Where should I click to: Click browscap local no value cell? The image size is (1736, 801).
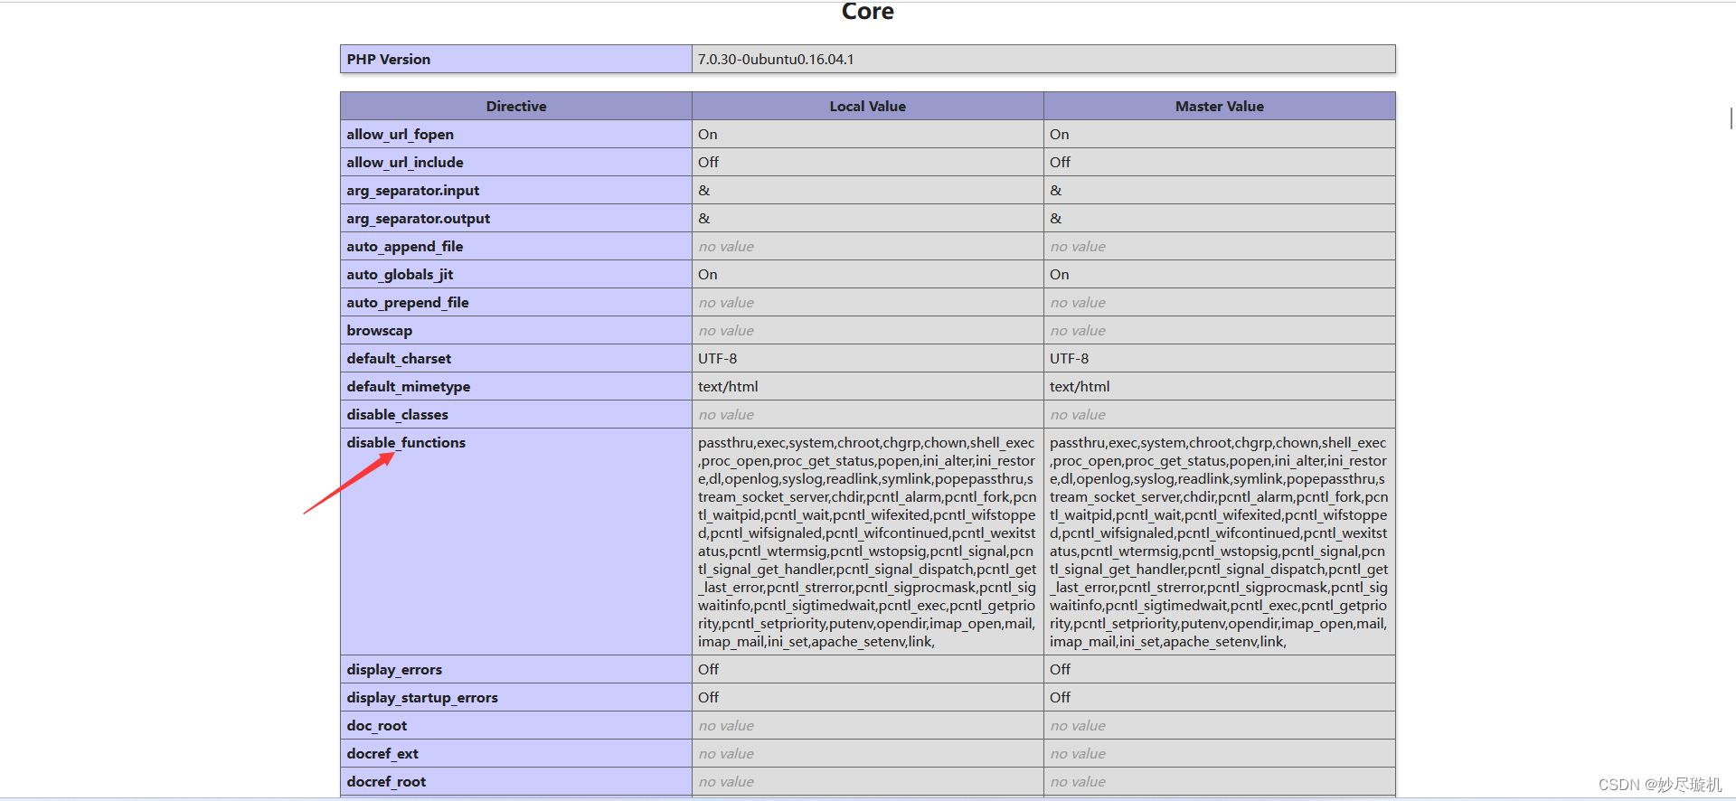click(868, 330)
